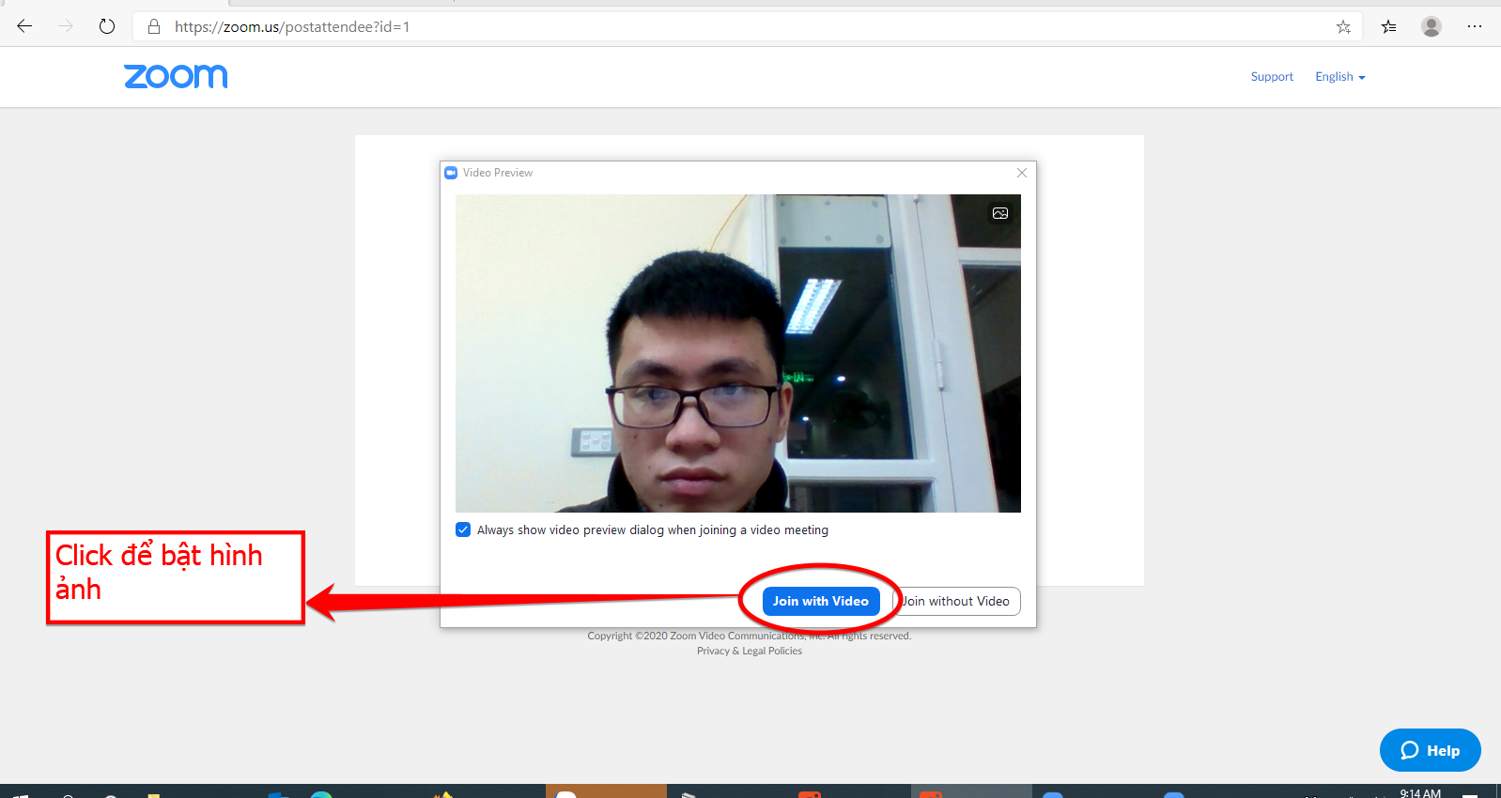The width and height of the screenshot is (1501, 798).
Task: Open the Privacy & Legal Policies link
Action: click(x=750, y=651)
